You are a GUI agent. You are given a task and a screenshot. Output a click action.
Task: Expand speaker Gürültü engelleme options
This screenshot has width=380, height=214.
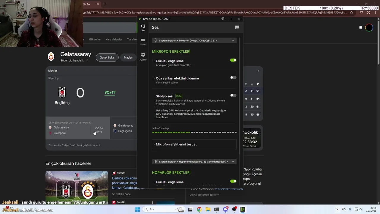pos(154,182)
